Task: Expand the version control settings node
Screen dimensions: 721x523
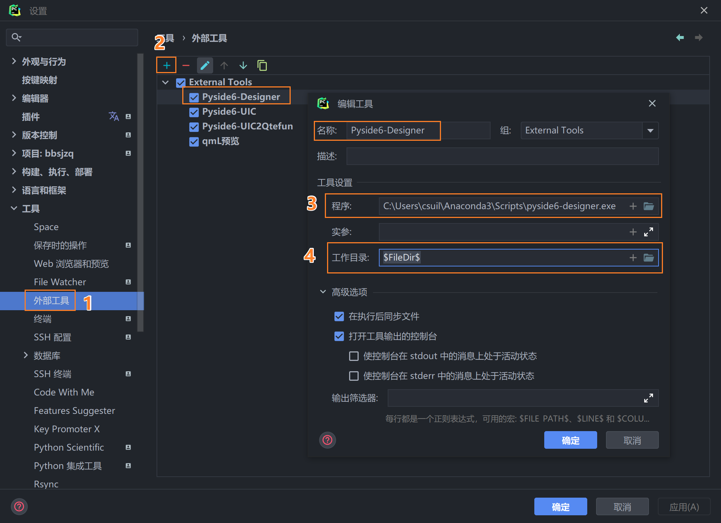Action: tap(14, 135)
